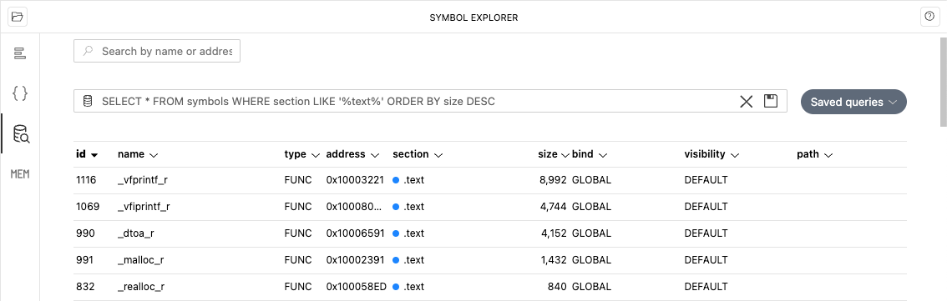This screenshot has height=301, width=947.
Task: Select the _malloc_r symbol name
Action: [x=141, y=260]
